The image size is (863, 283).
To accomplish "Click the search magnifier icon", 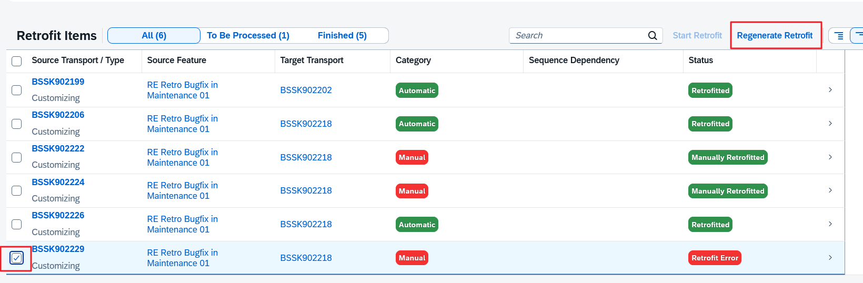I will click(x=652, y=35).
